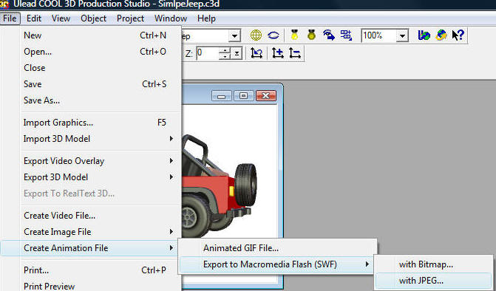Screen dimensions: 496x291
Task: Increase the Z value with up spinner
Action: click(x=225, y=50)
